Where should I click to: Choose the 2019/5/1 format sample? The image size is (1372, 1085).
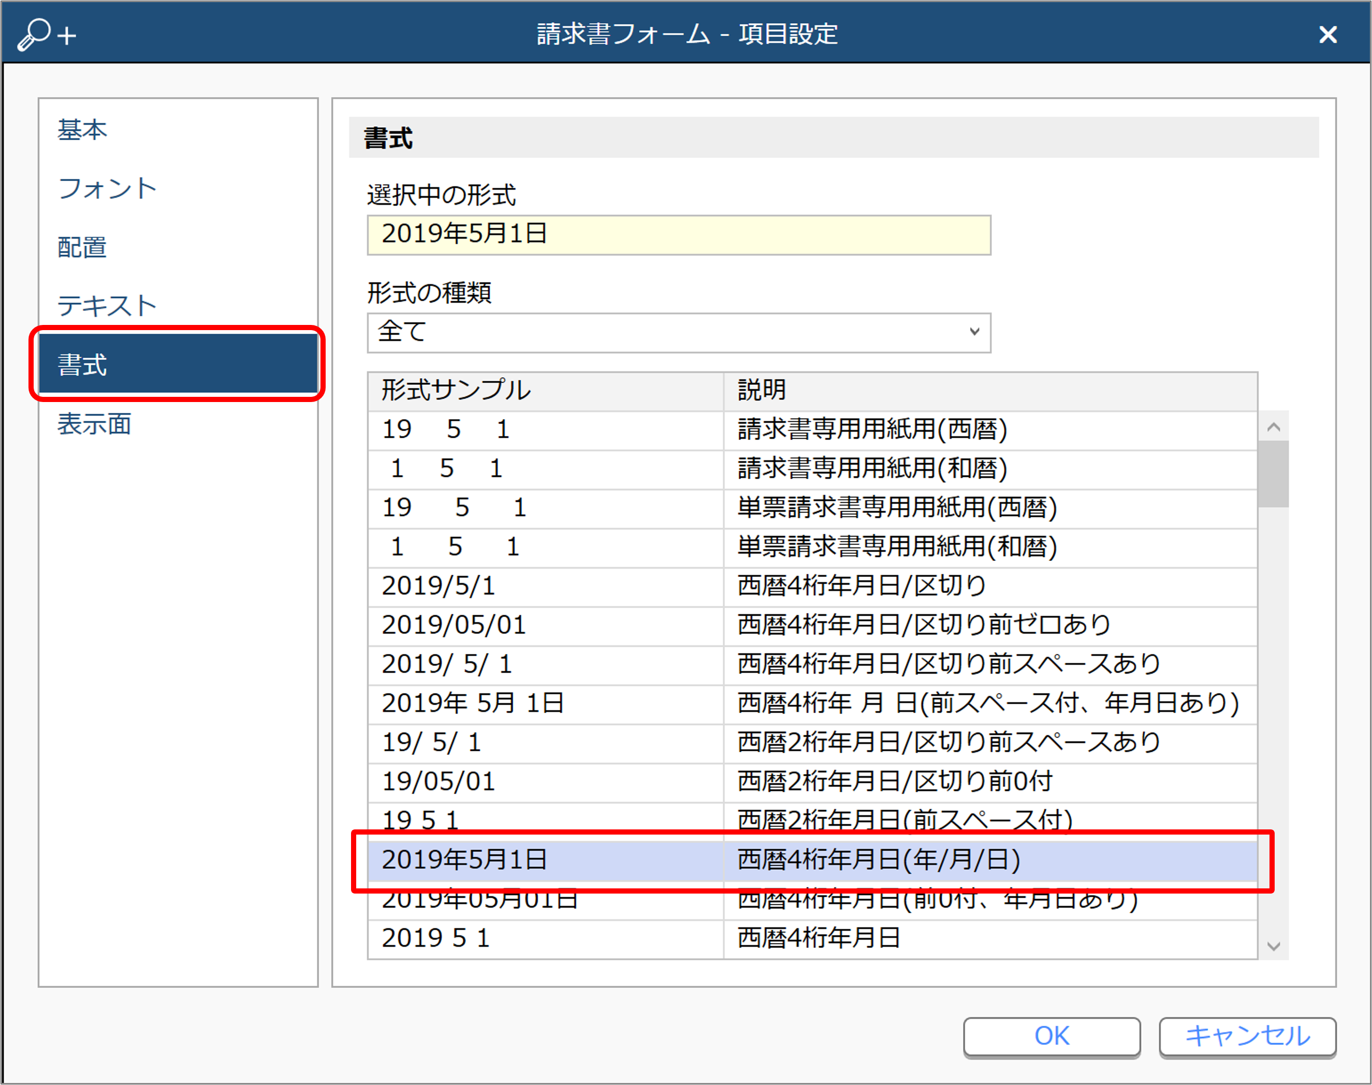(x=812, y=586)
